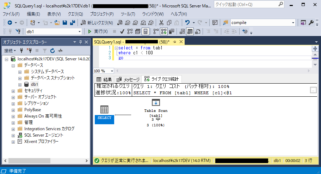Close the SQLQuery1.sql tab
Screen dimensions: 321x174
click(181, 42)
